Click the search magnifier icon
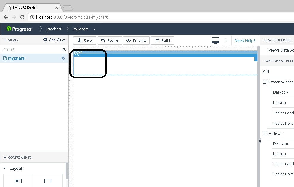 click(64, 49)
